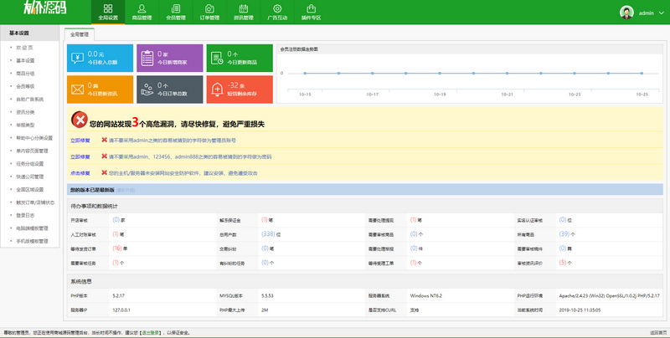Open 单内容页面管理 sidebar entry
This screenshot has height=338, width=670.
coord(32,151)
